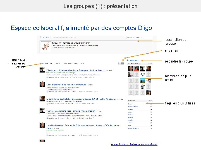This screenshot has width=201, height=150.
Task: Open the RSS feed icon of the group
Action: pos(123,60)
